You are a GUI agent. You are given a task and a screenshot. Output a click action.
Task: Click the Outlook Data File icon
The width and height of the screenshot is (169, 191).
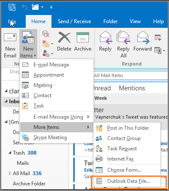100,181
